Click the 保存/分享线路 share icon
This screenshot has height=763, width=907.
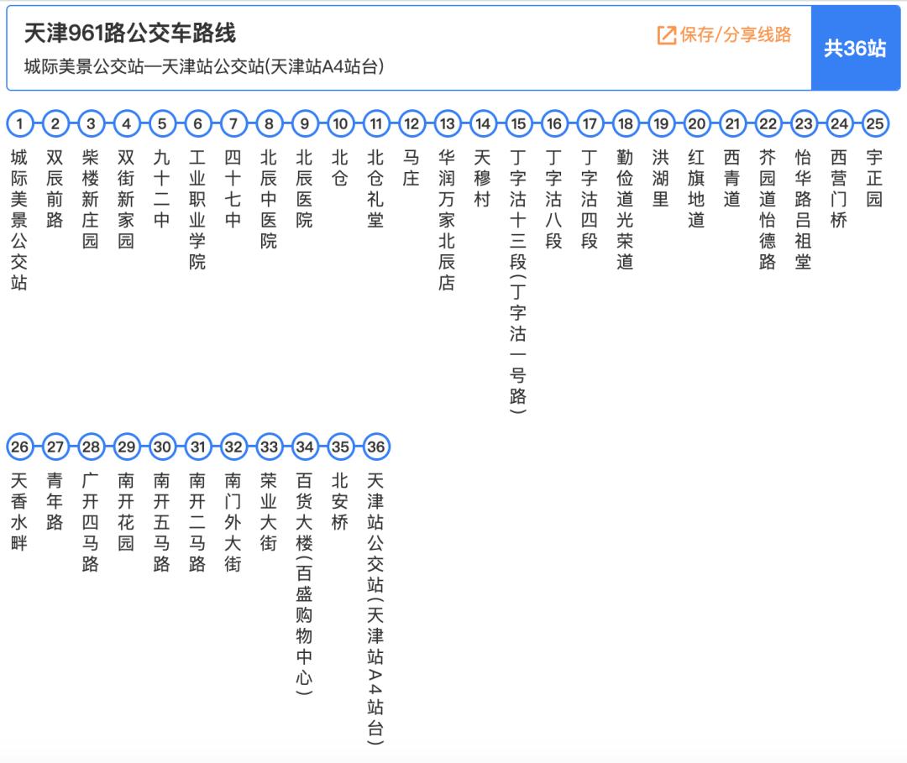(666, 35)
